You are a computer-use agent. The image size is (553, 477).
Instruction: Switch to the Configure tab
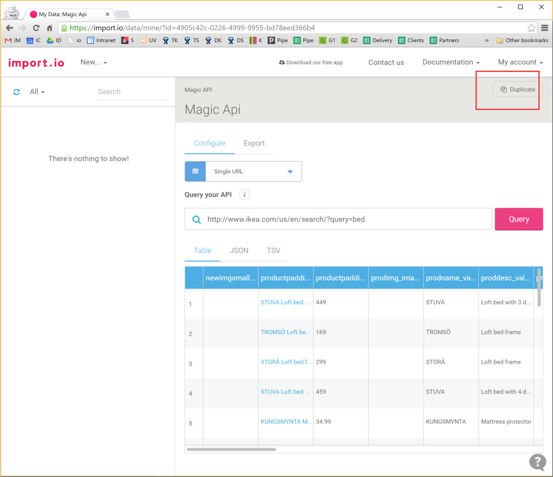coord(209,143)
